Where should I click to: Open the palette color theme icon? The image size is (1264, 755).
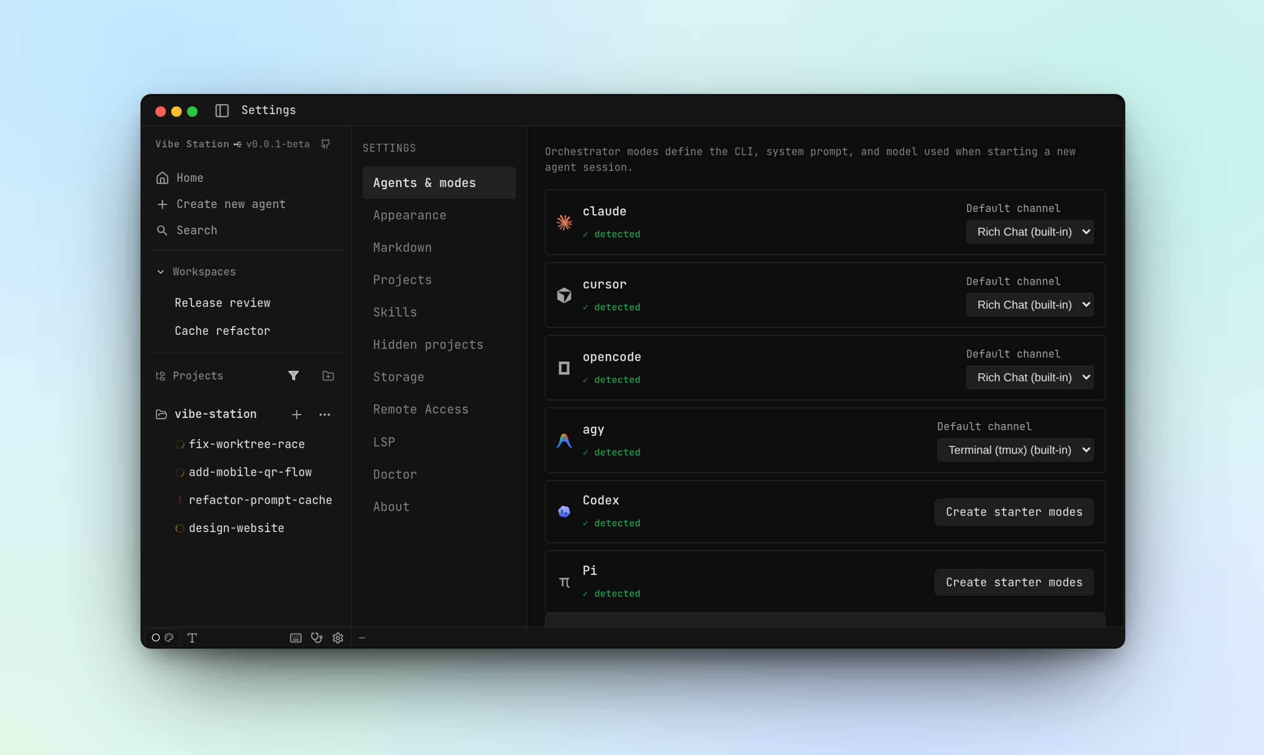169,637
